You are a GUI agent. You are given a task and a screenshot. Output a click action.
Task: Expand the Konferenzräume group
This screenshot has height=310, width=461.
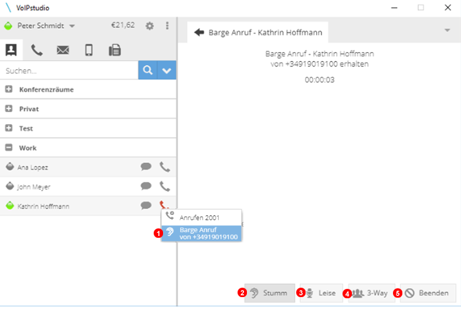(9, 89)
